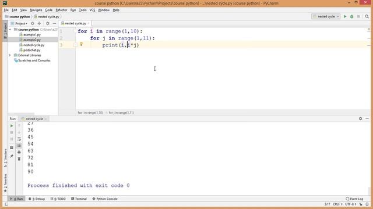Open the Window menu
Viewport: 373px width, 209px height.
point(104,10)
